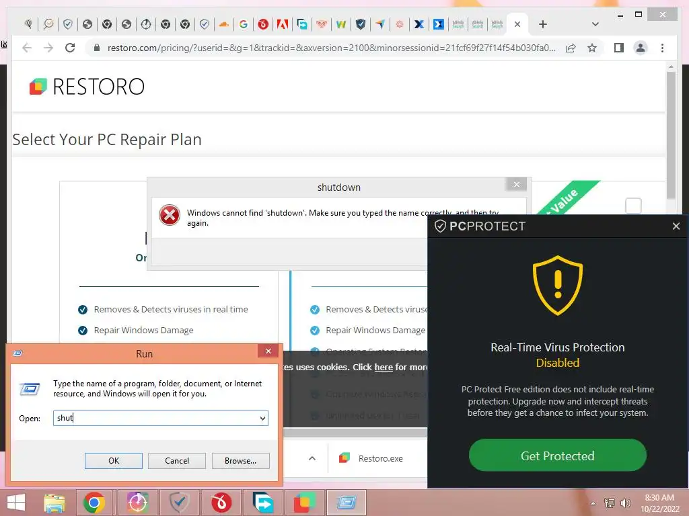Open Google Chrome from the taskbar
The height and width of the screenshot is (516, 689).
(94, 503)
